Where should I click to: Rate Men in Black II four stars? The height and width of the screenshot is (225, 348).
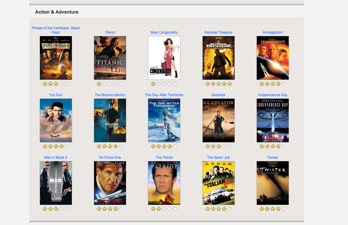click(x=61, y=209)
